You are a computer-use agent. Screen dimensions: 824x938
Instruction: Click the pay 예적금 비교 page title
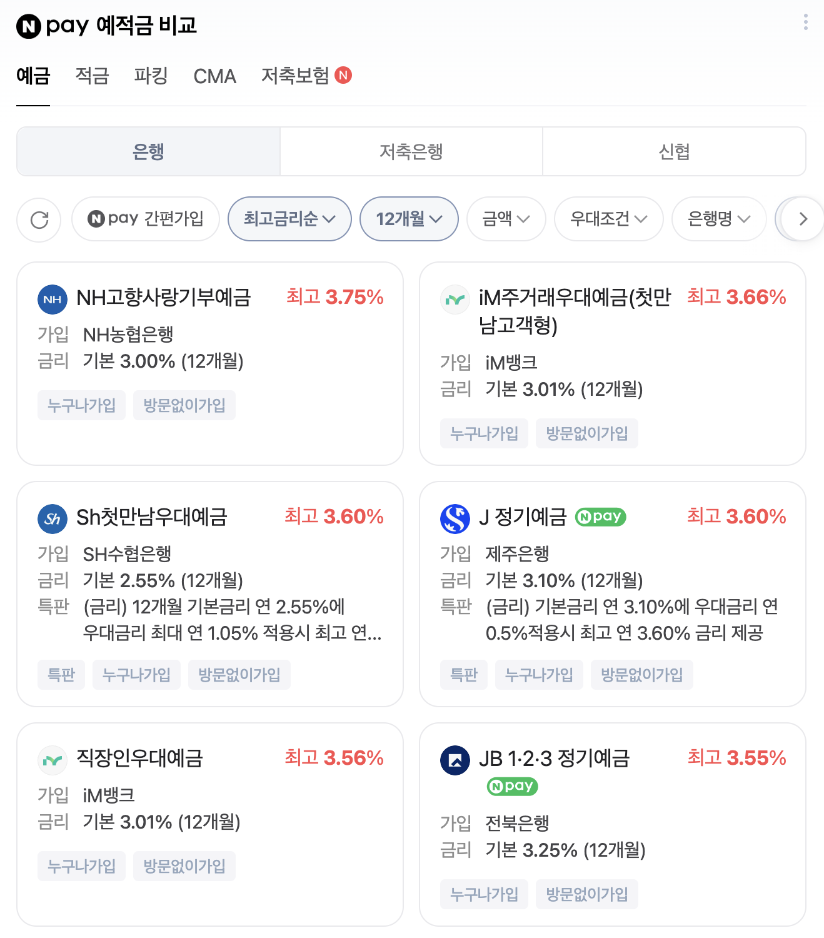point(121,26)
